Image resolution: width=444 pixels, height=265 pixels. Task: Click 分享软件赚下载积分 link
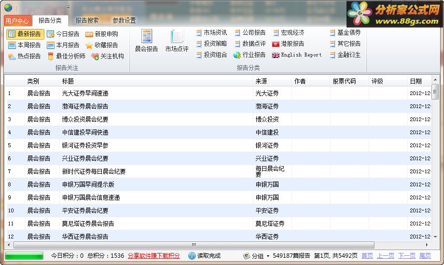[154, 256]
